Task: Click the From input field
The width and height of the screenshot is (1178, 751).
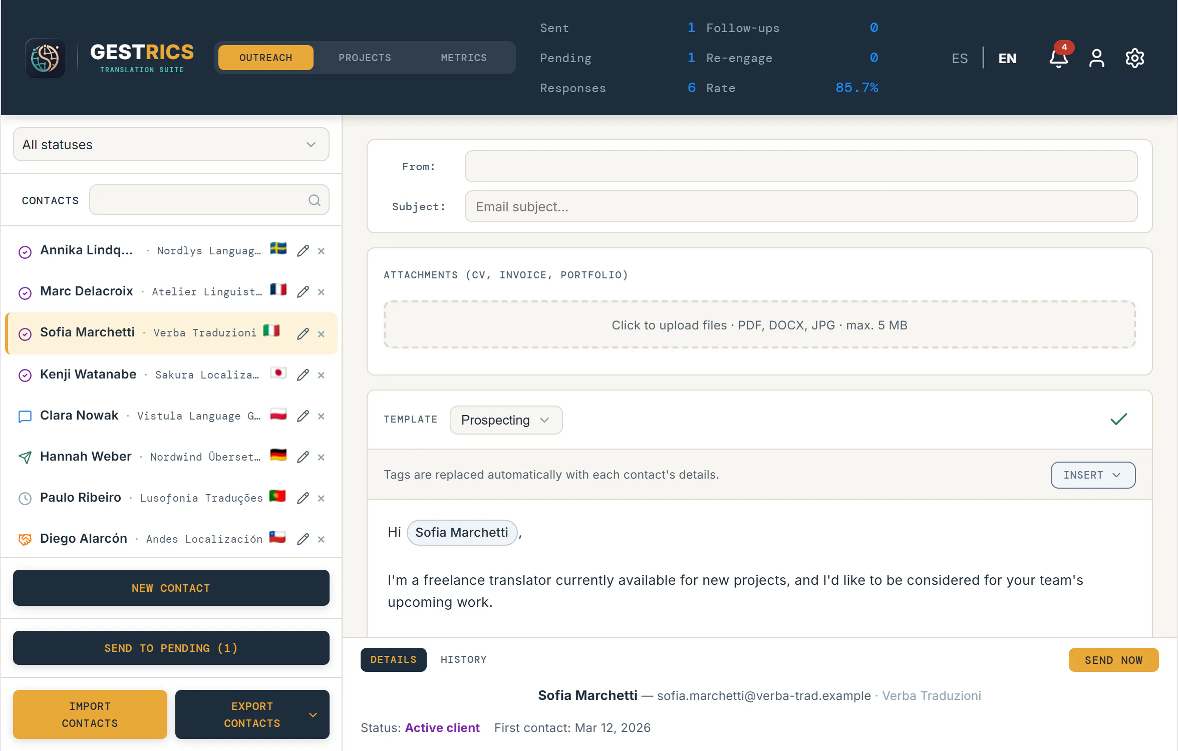Action: click(x=801, y=167)
